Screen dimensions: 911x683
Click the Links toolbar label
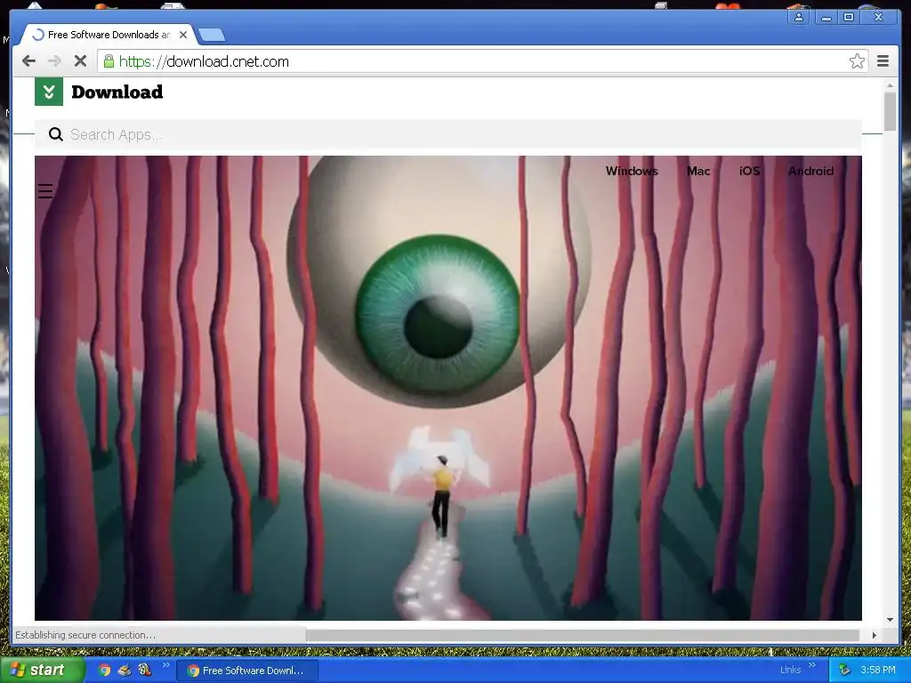coord(790,670)
